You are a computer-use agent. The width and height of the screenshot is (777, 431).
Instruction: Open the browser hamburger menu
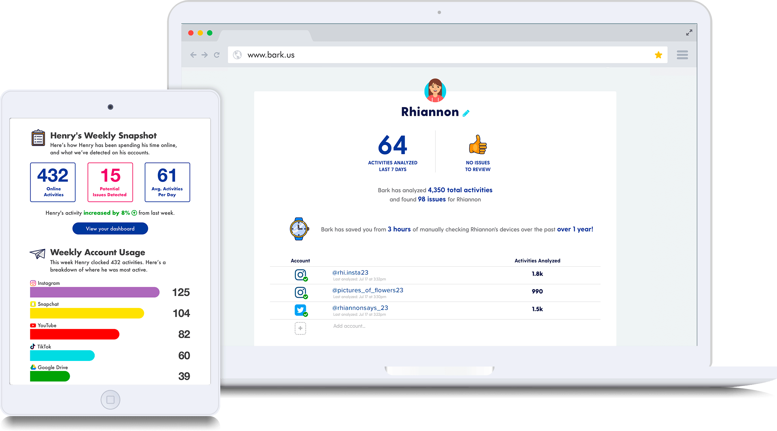[x=682, y=55]
